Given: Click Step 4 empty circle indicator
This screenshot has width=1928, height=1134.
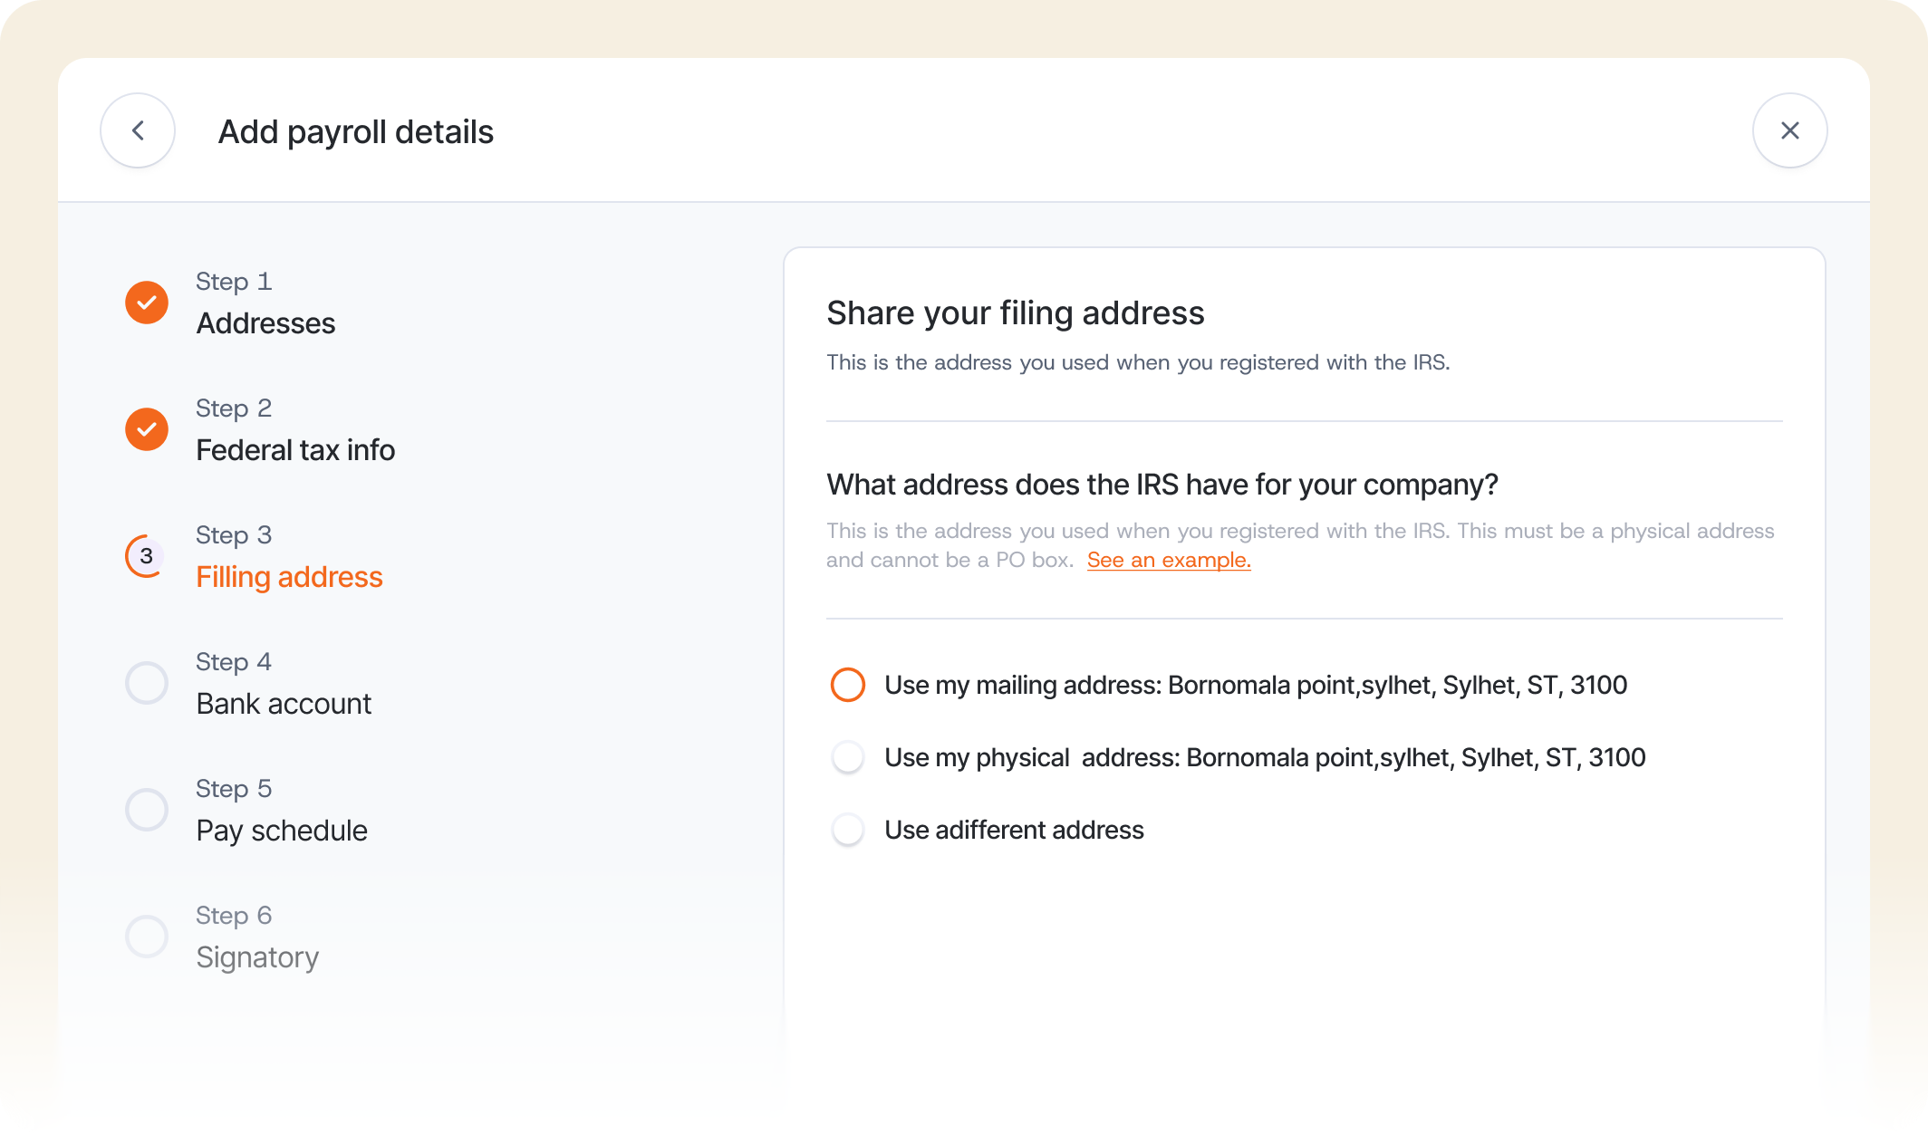Looking at the screenshot, I should tap(147, 683).
